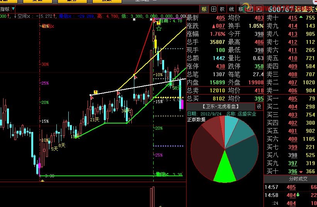The height and width of the screenshot is (207, 317).
Task: Click the 14:57 trade record row
Action: pos(290,187)
